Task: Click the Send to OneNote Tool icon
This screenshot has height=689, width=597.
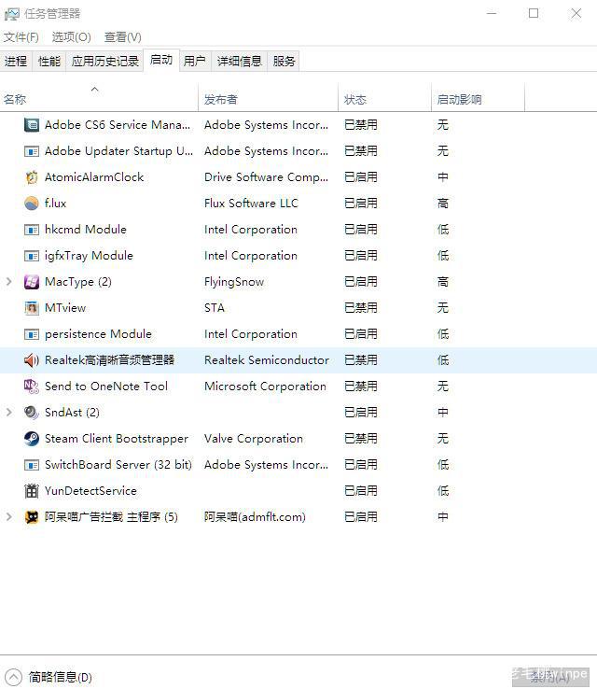Action: [x=32, y=387]
